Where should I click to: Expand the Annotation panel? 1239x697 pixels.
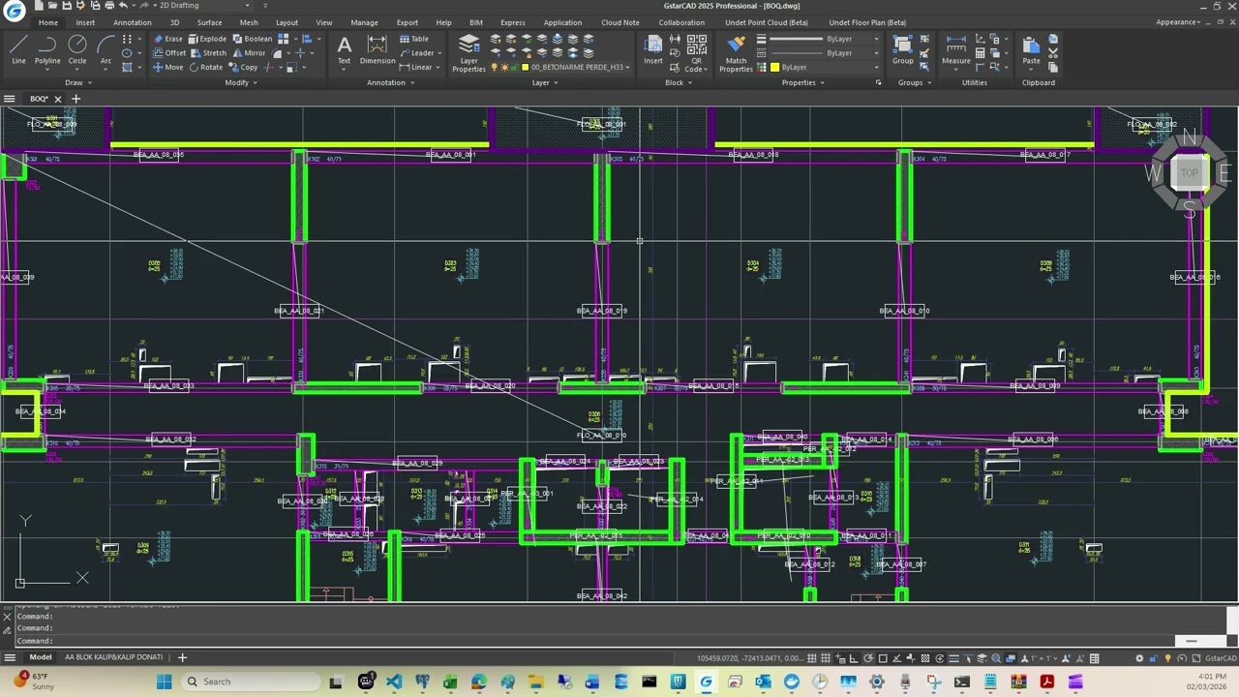point(390,82)
